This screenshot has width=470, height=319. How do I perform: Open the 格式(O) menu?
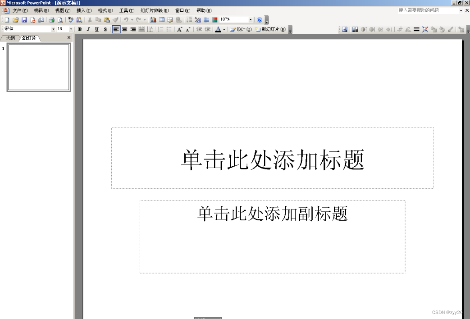click(x=105, y=10)
